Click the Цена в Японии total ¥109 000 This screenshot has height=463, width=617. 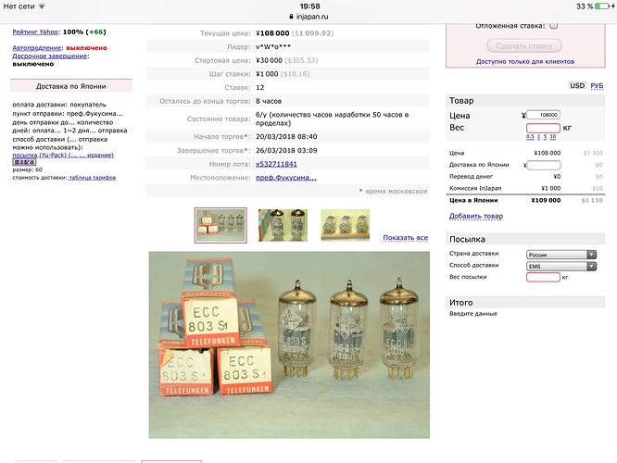[x=546, y=200]
